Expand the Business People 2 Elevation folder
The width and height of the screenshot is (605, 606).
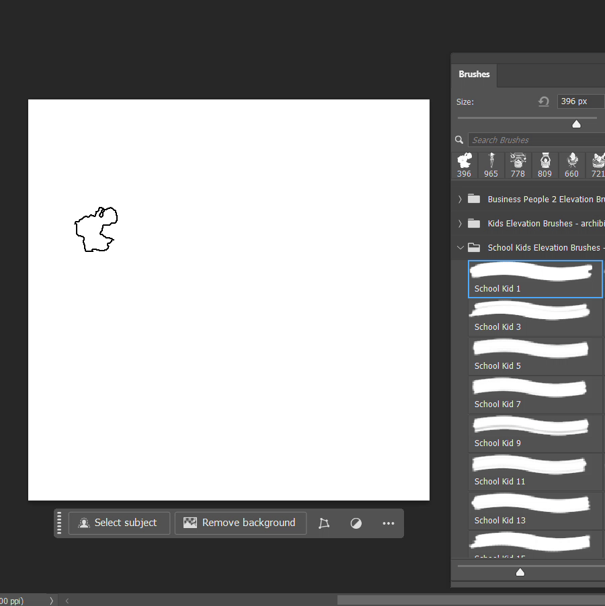coord(460,200)
